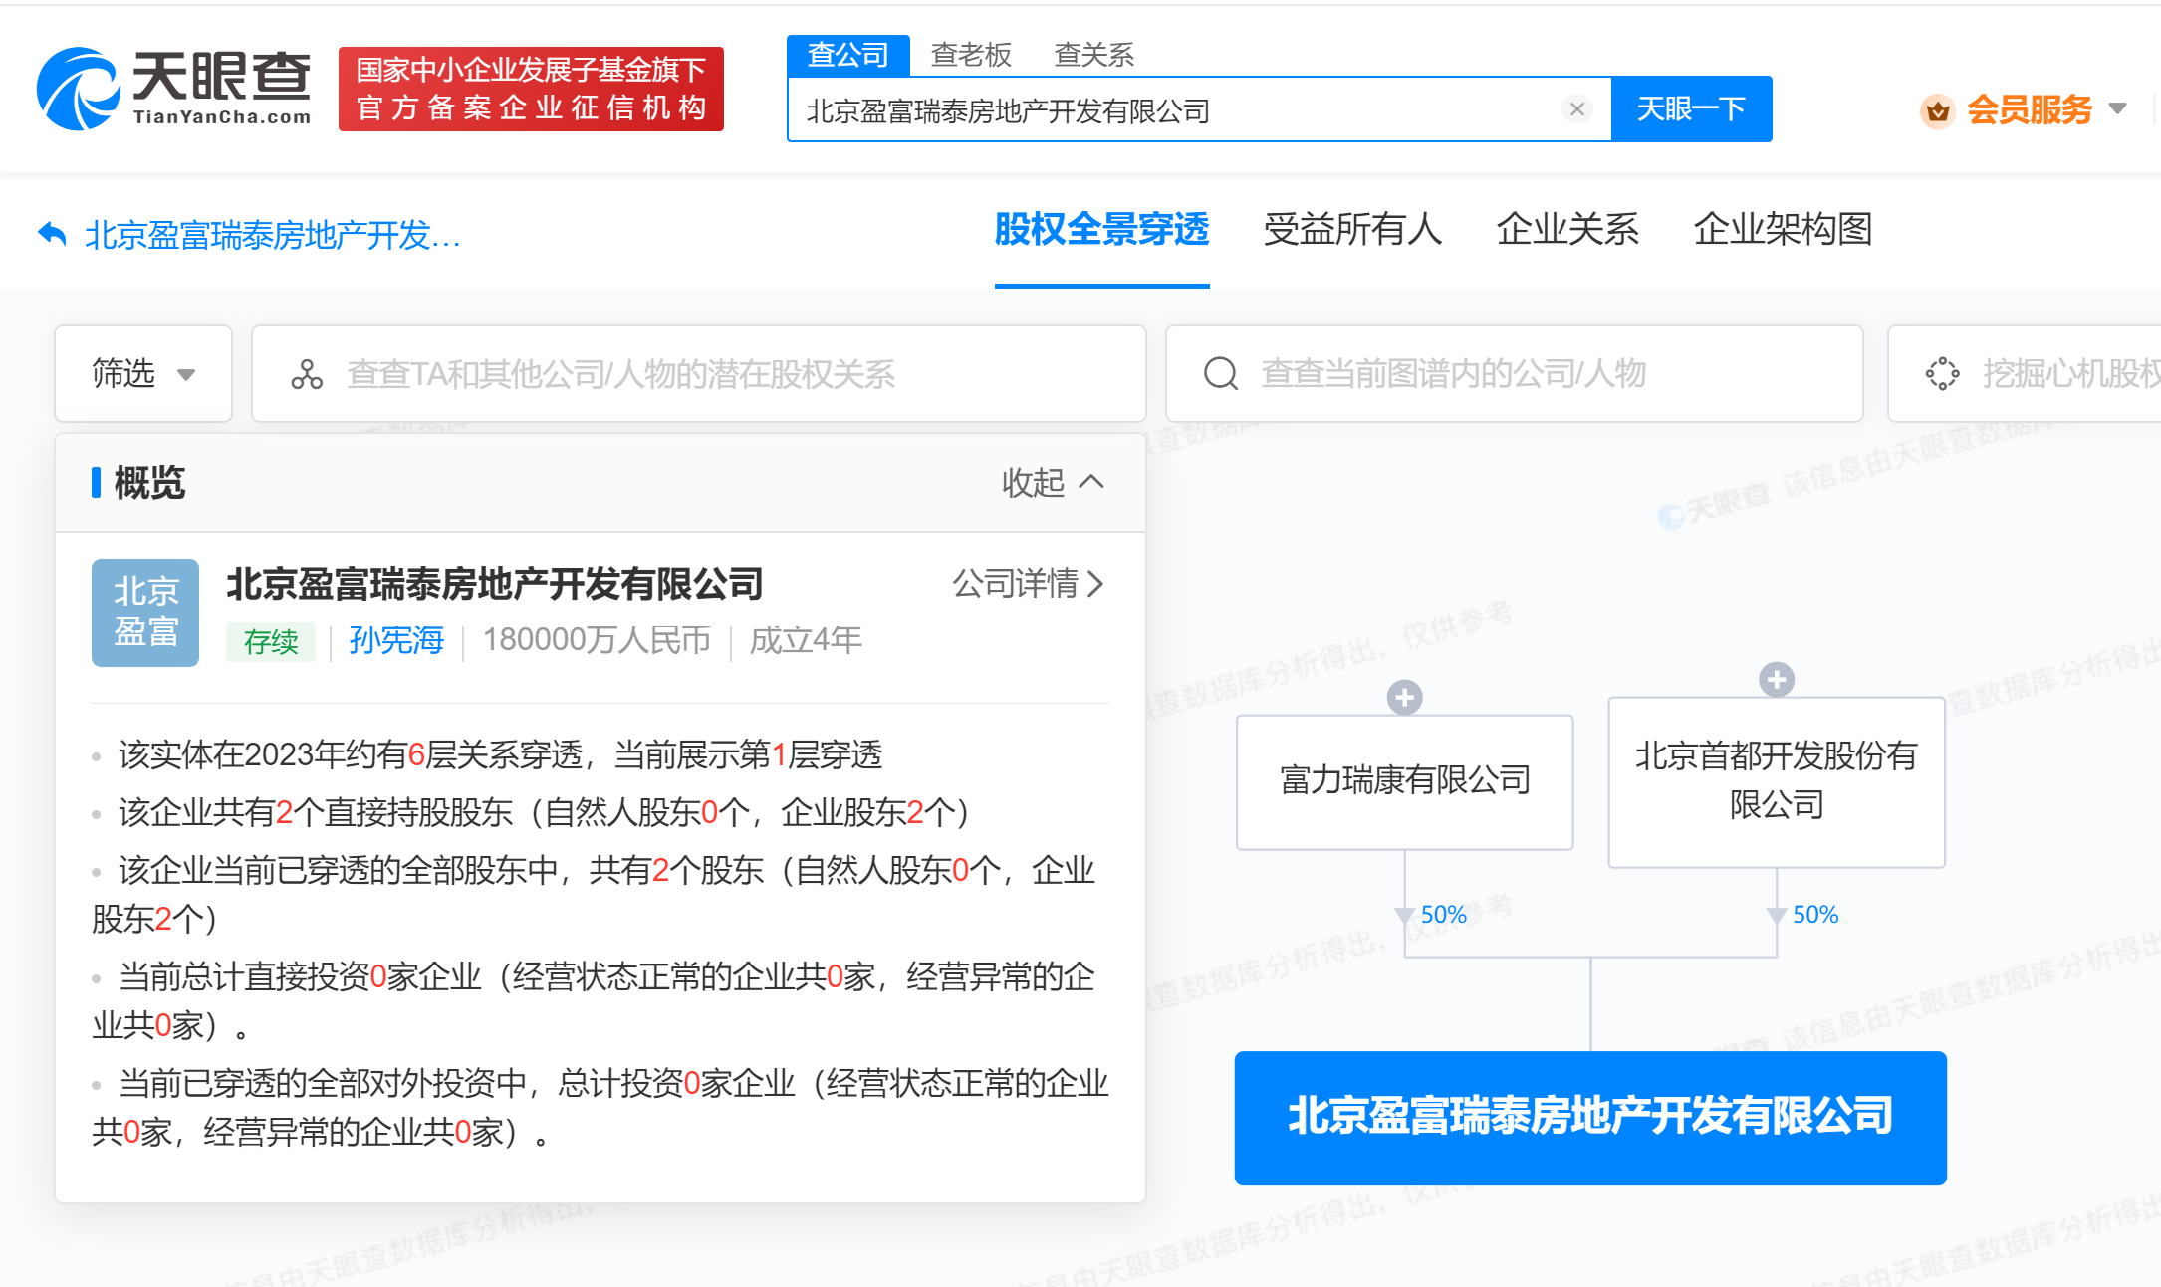Image resolution: width=2161 pixels, height=1287 pixels.
Task: Select the 查关系 search tab
Action: coord(1093,55)
